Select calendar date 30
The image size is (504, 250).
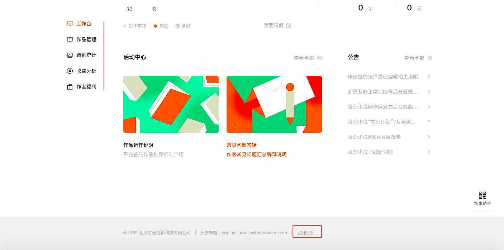129,9
